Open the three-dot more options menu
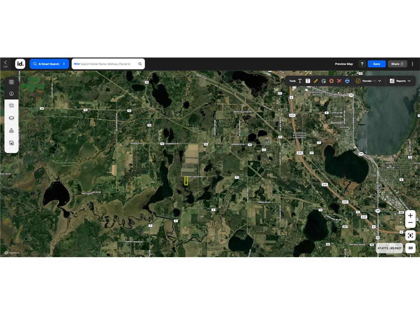 [x=413, y=64]
